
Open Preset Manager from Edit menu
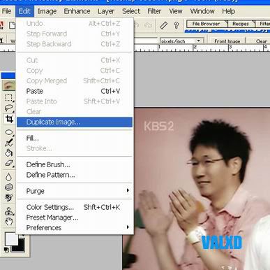point(75,218)
